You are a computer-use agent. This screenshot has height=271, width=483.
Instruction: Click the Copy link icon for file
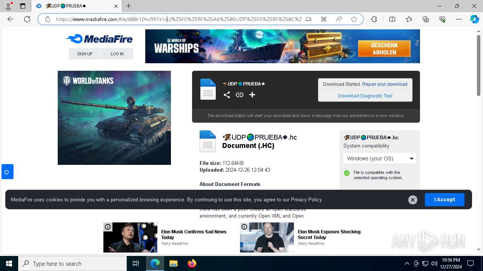[x=240, y=95]
